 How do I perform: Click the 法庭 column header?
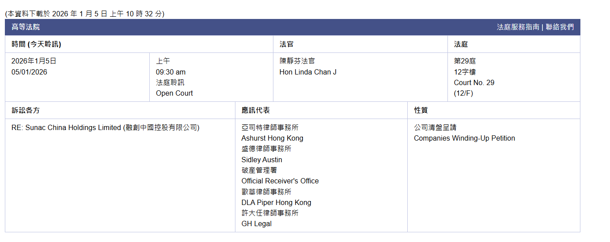tap(461, 44)
